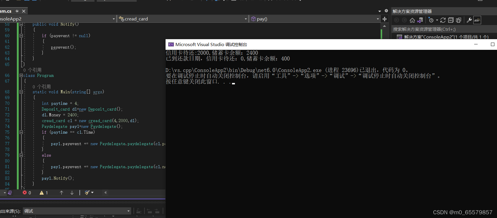Viewport: 497px width, 218px height.
Task: Click the split editor window icon
Action: pos(385,19)
